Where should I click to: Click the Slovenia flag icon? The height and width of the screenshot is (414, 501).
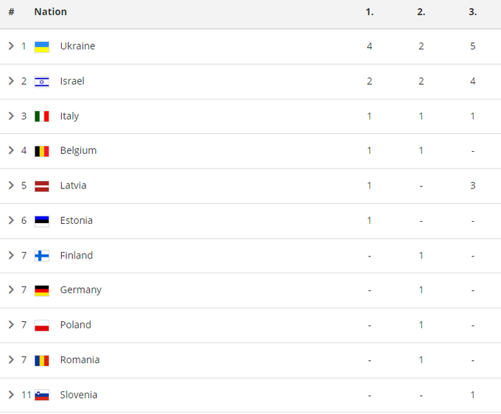[x=42, y=395]
